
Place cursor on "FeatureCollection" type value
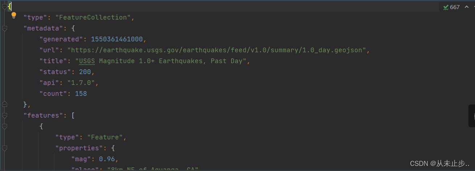93,17
